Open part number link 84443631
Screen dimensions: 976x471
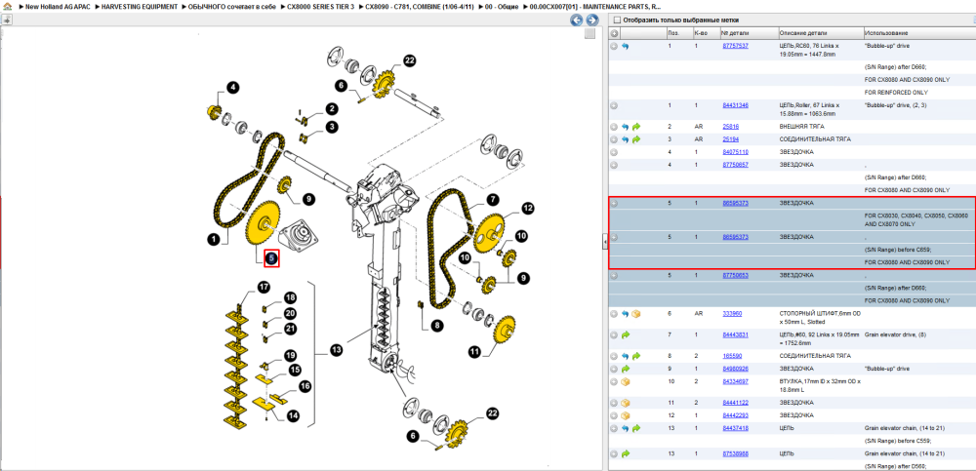click(x=735, y=334)
